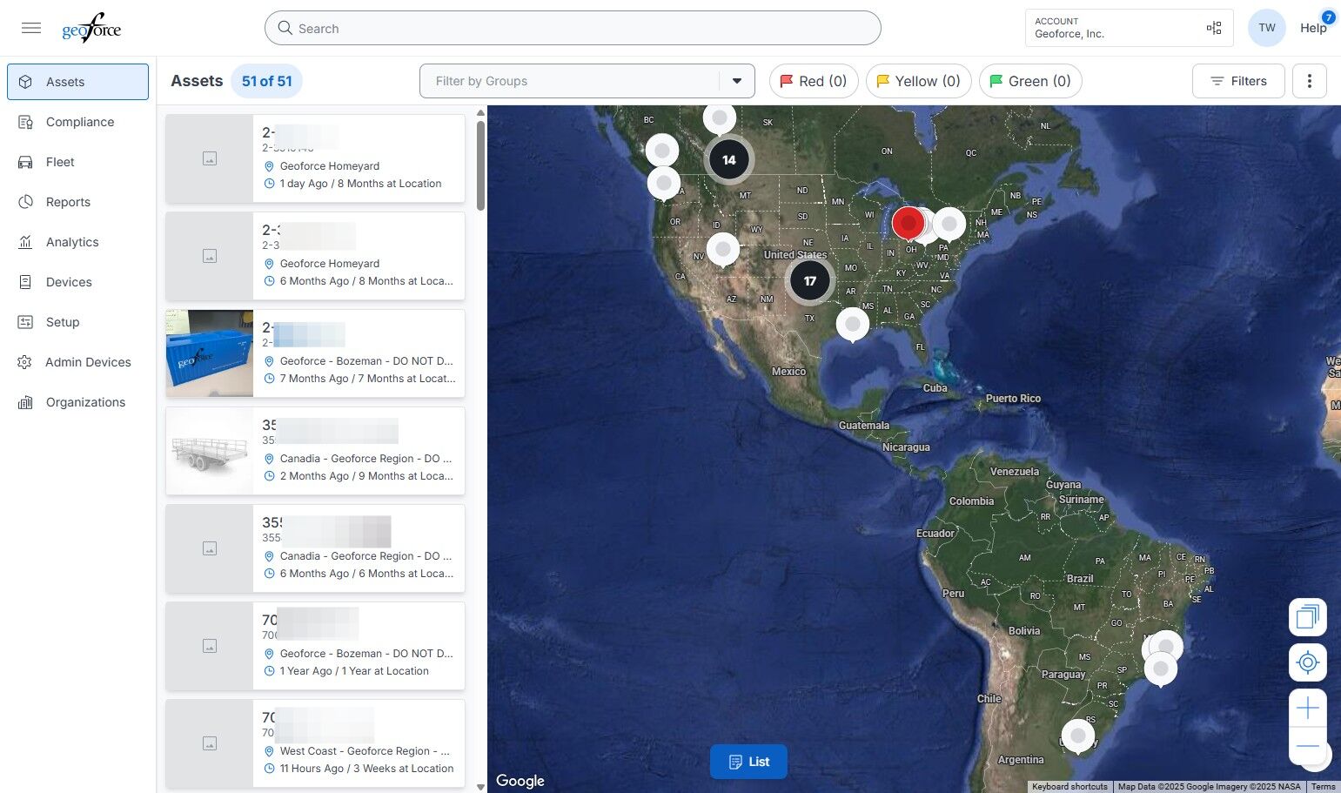Click the 51 of 51 asset count badge

coord(267,81)
